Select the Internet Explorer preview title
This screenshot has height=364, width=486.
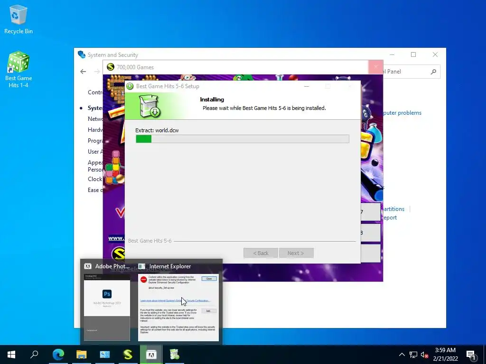[170, 266]
